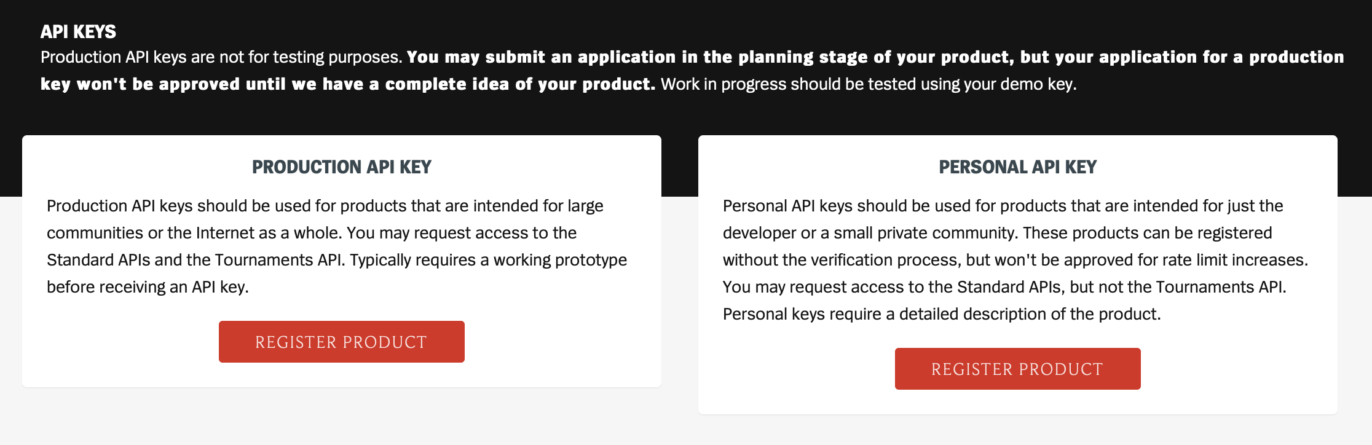Click 'Internet as a whole' in the Production card
Screen dimensions: 1372x445
269,233
